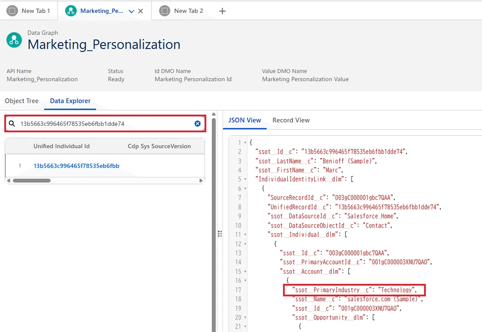Click the Marketing_Pe... tab data graph icon
The height and width of the screenshot is (332, 482).
click(x=71, y=11)
